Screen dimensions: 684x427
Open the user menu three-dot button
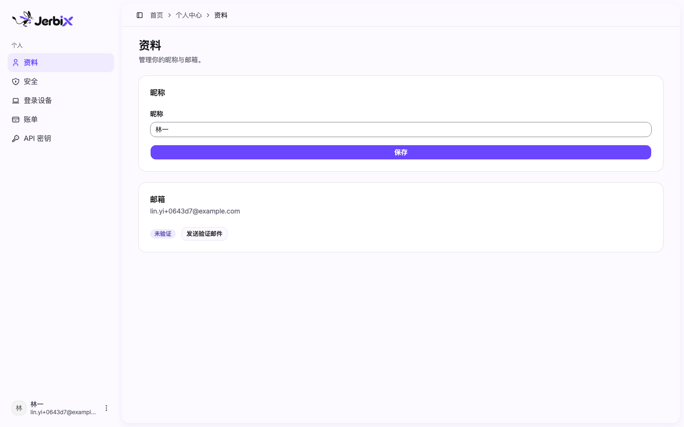click(x=106, y=408)
